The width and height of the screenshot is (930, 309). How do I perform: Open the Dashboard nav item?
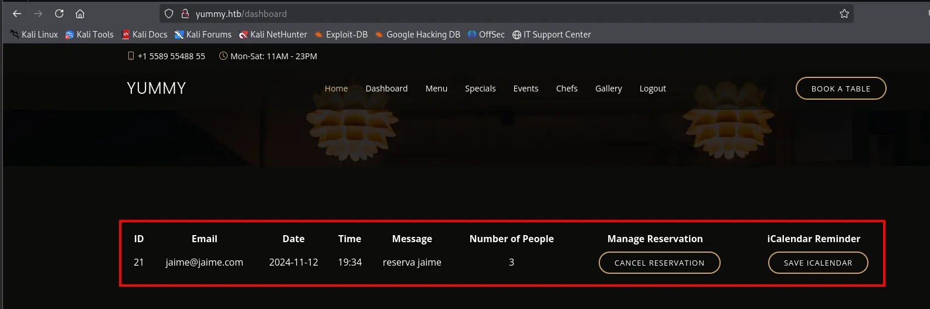click(x=386, y=89)
